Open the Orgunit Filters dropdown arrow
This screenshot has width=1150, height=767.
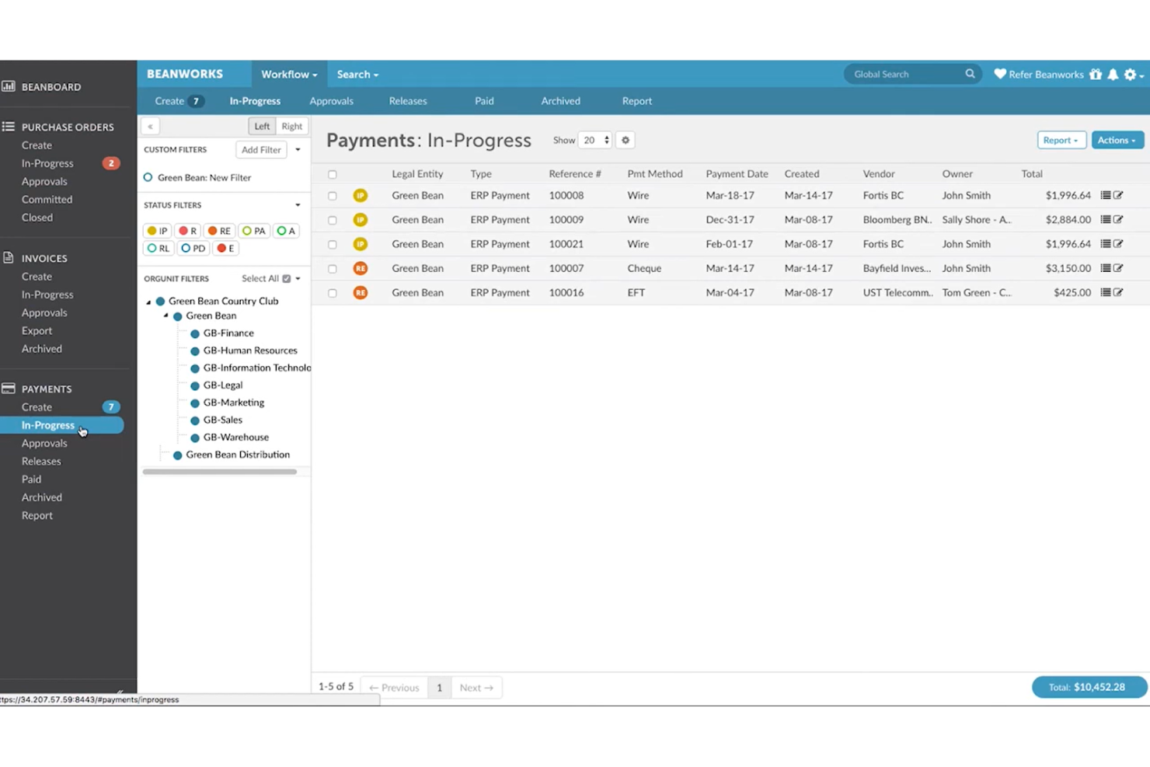coord(298,278)
